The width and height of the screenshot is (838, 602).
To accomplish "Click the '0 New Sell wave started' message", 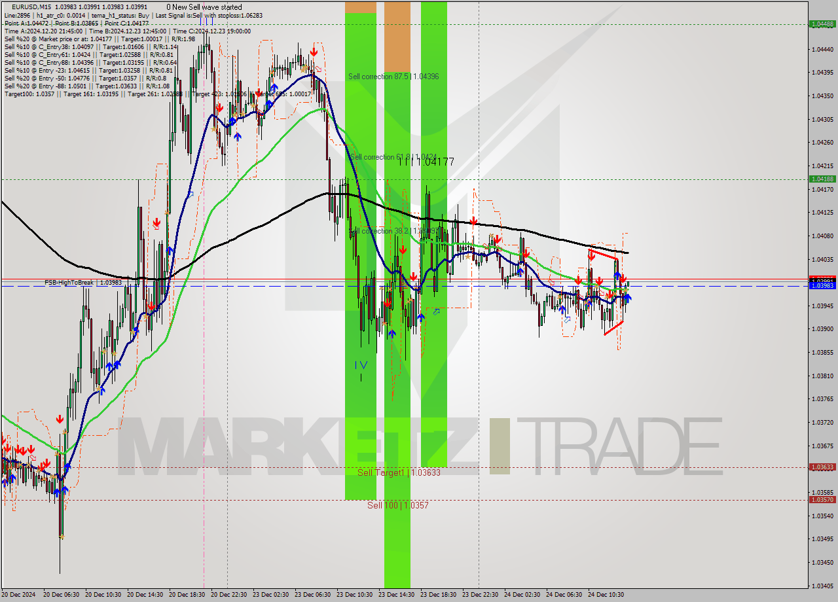I will point(204,7).
